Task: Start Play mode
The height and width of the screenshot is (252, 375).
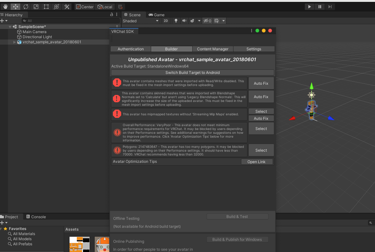Action: click(x=309, y=7)
